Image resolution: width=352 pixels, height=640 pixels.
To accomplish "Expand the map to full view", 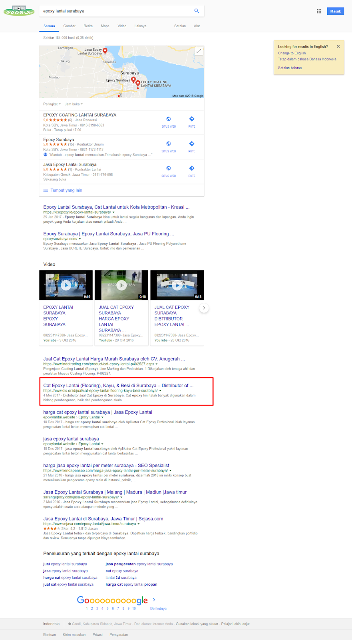I will click(x=199, y=51).
